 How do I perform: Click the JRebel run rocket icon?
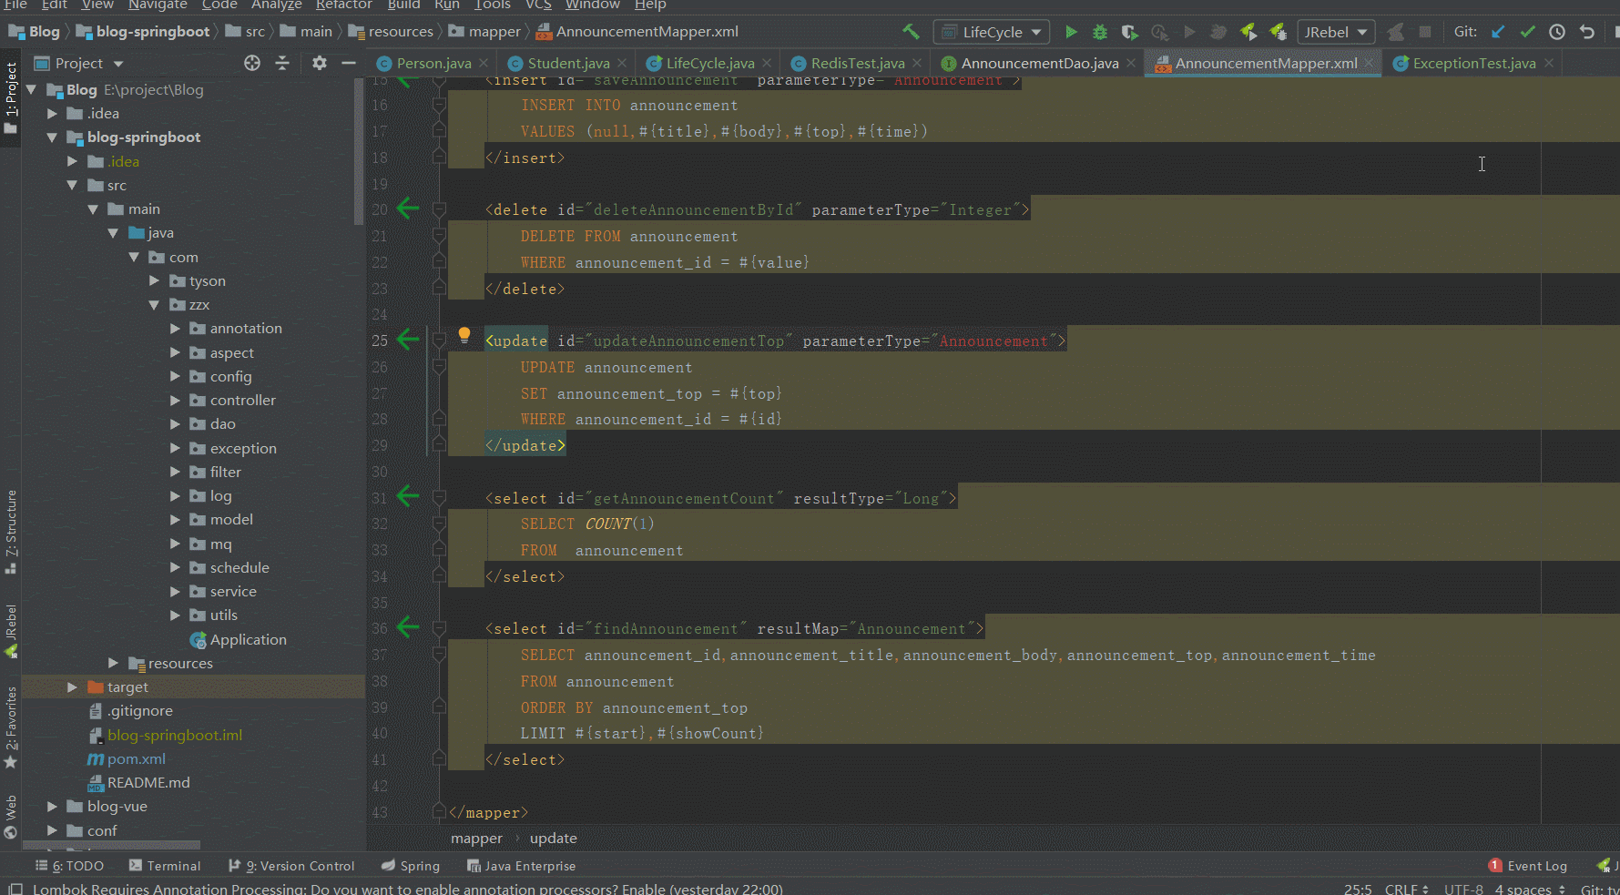coord(1248,32)
